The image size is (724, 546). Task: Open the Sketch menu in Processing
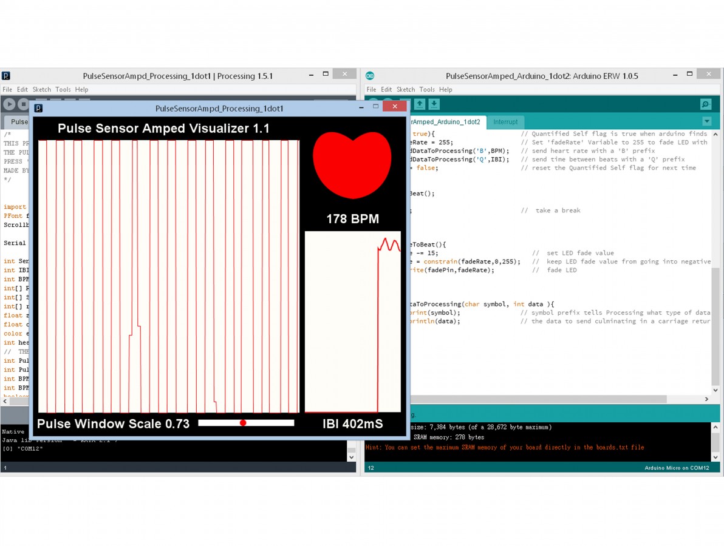[x=41, y=89]
